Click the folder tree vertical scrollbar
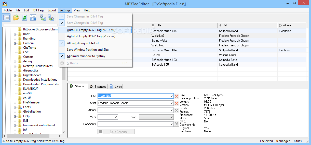 point(64,80)
